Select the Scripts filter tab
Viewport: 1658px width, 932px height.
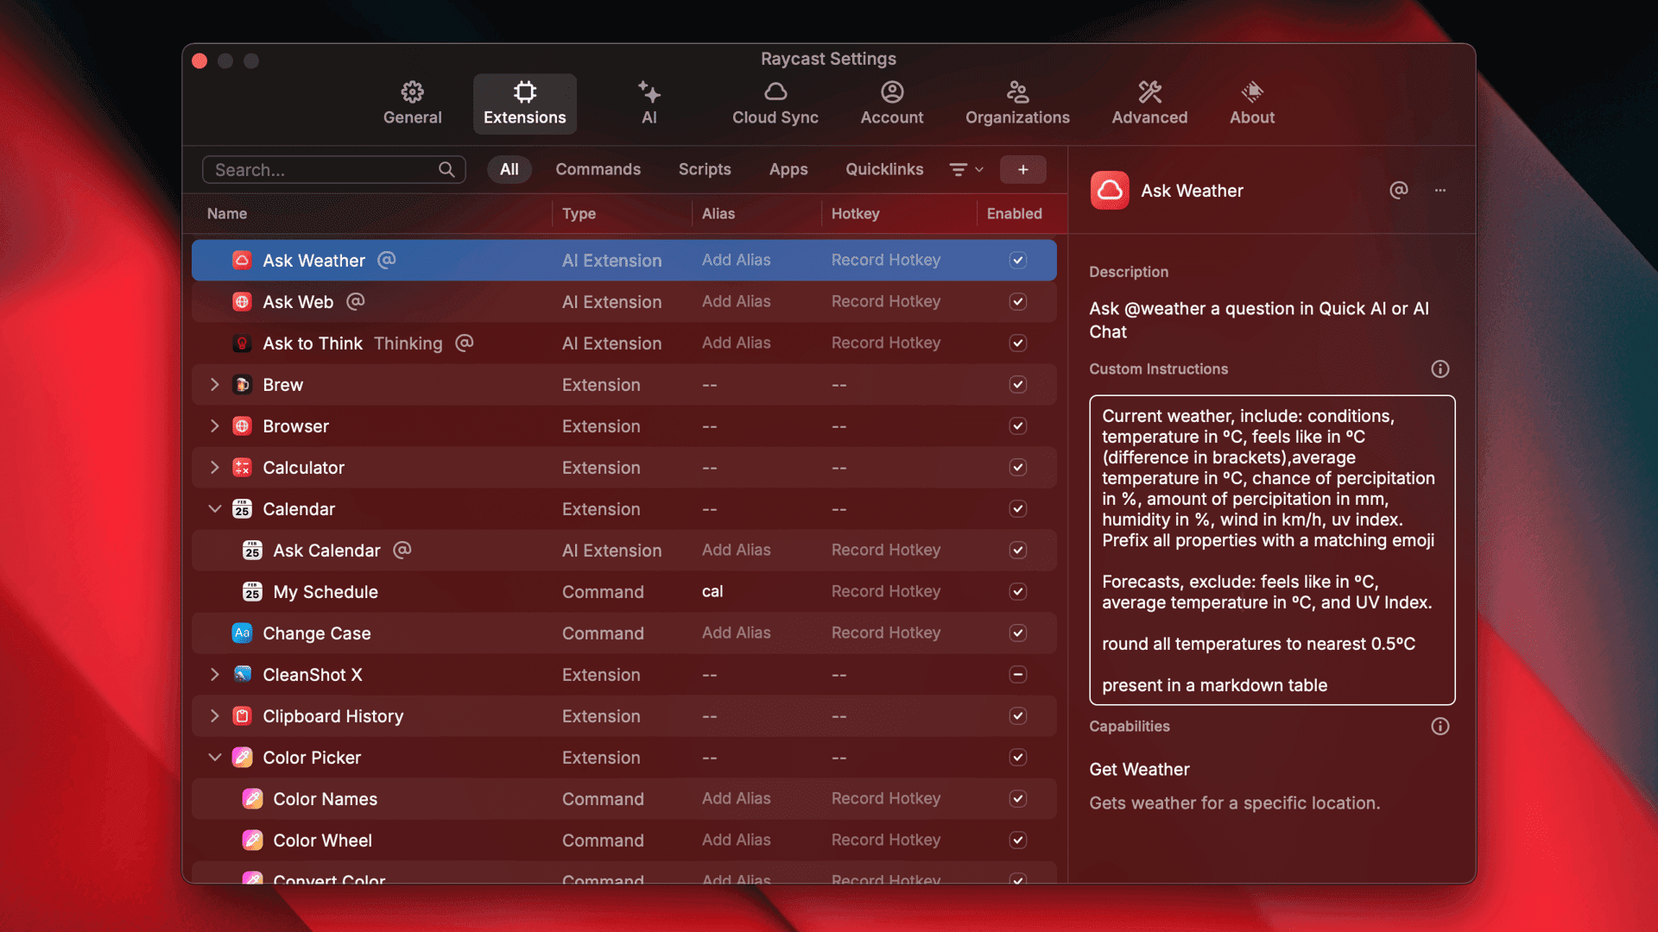click(705, 169)
